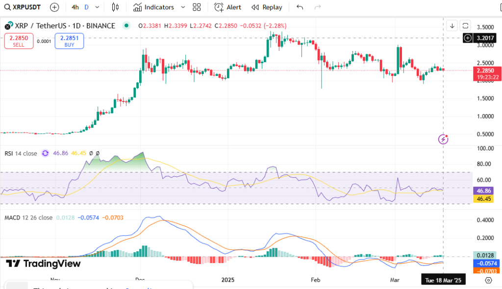Click the MACD histogram value 0.0128 in legend
502x289 pixels.
[65, 217]
